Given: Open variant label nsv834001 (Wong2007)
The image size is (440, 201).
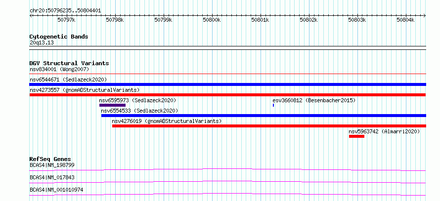Looking at the screenshot, I should click(59, 69).
